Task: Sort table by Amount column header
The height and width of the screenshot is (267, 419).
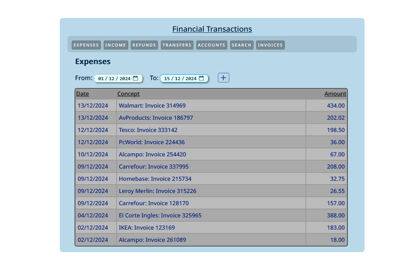Action: (x=335, y=93)
